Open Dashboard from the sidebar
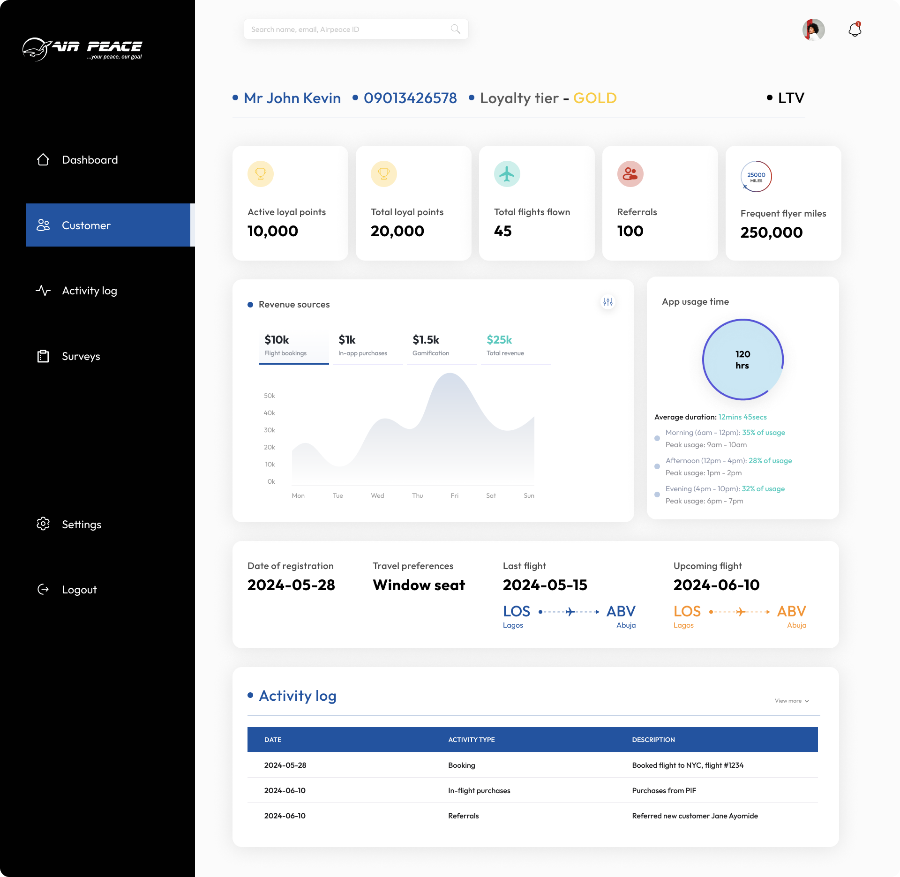This screenshot has height=877, width=900. (x=90, y=160)
